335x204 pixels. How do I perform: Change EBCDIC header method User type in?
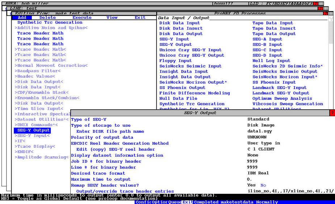click(x=264, y=143)
